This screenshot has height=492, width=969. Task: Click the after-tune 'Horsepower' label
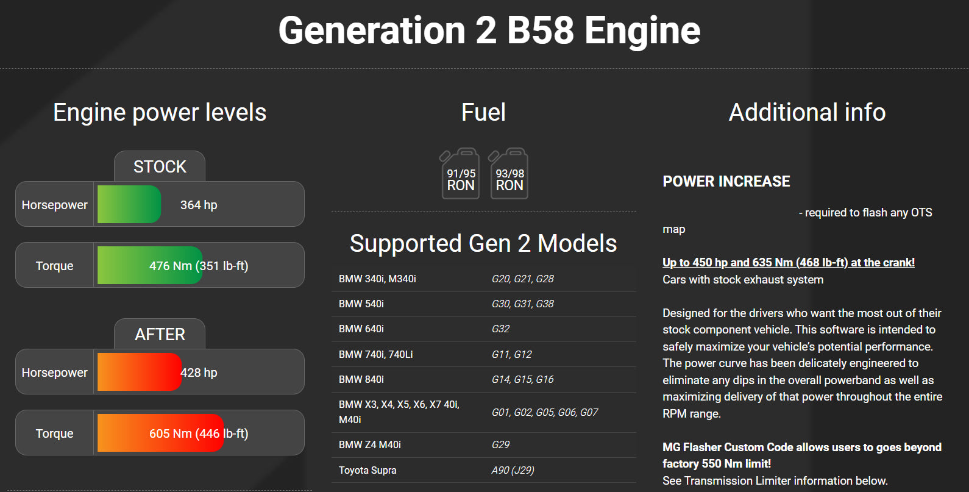[54, 373]
